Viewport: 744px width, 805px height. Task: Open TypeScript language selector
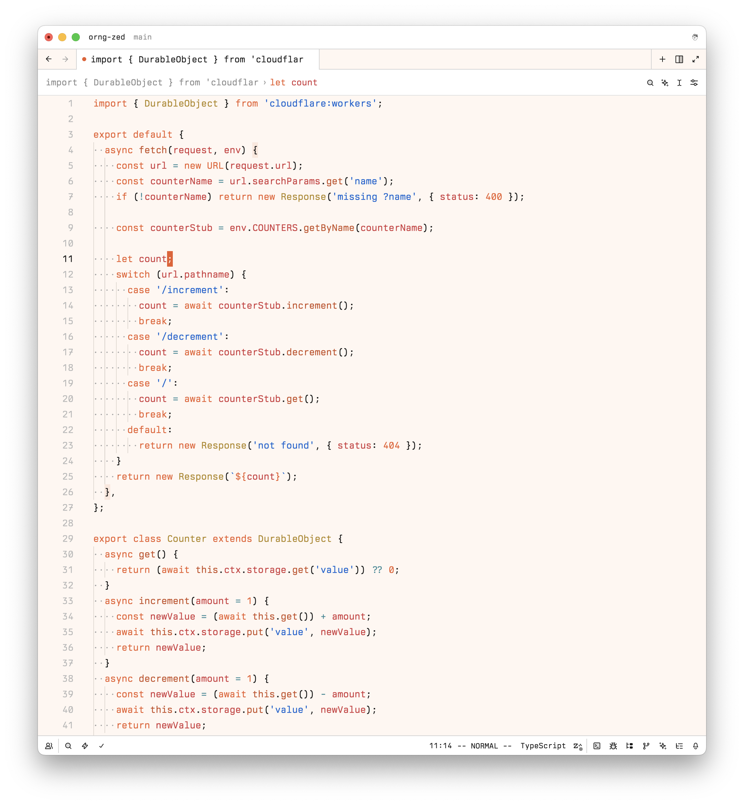click(543, 746)
